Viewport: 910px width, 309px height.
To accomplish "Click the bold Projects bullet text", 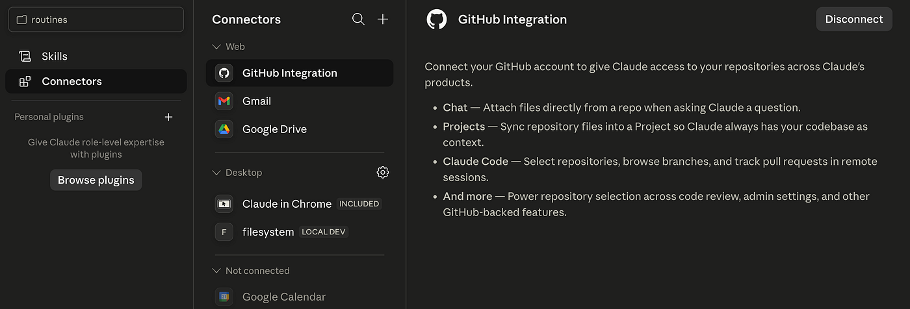I will [464, 127].
